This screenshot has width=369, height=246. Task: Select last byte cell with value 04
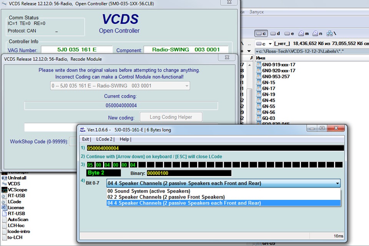133,165
